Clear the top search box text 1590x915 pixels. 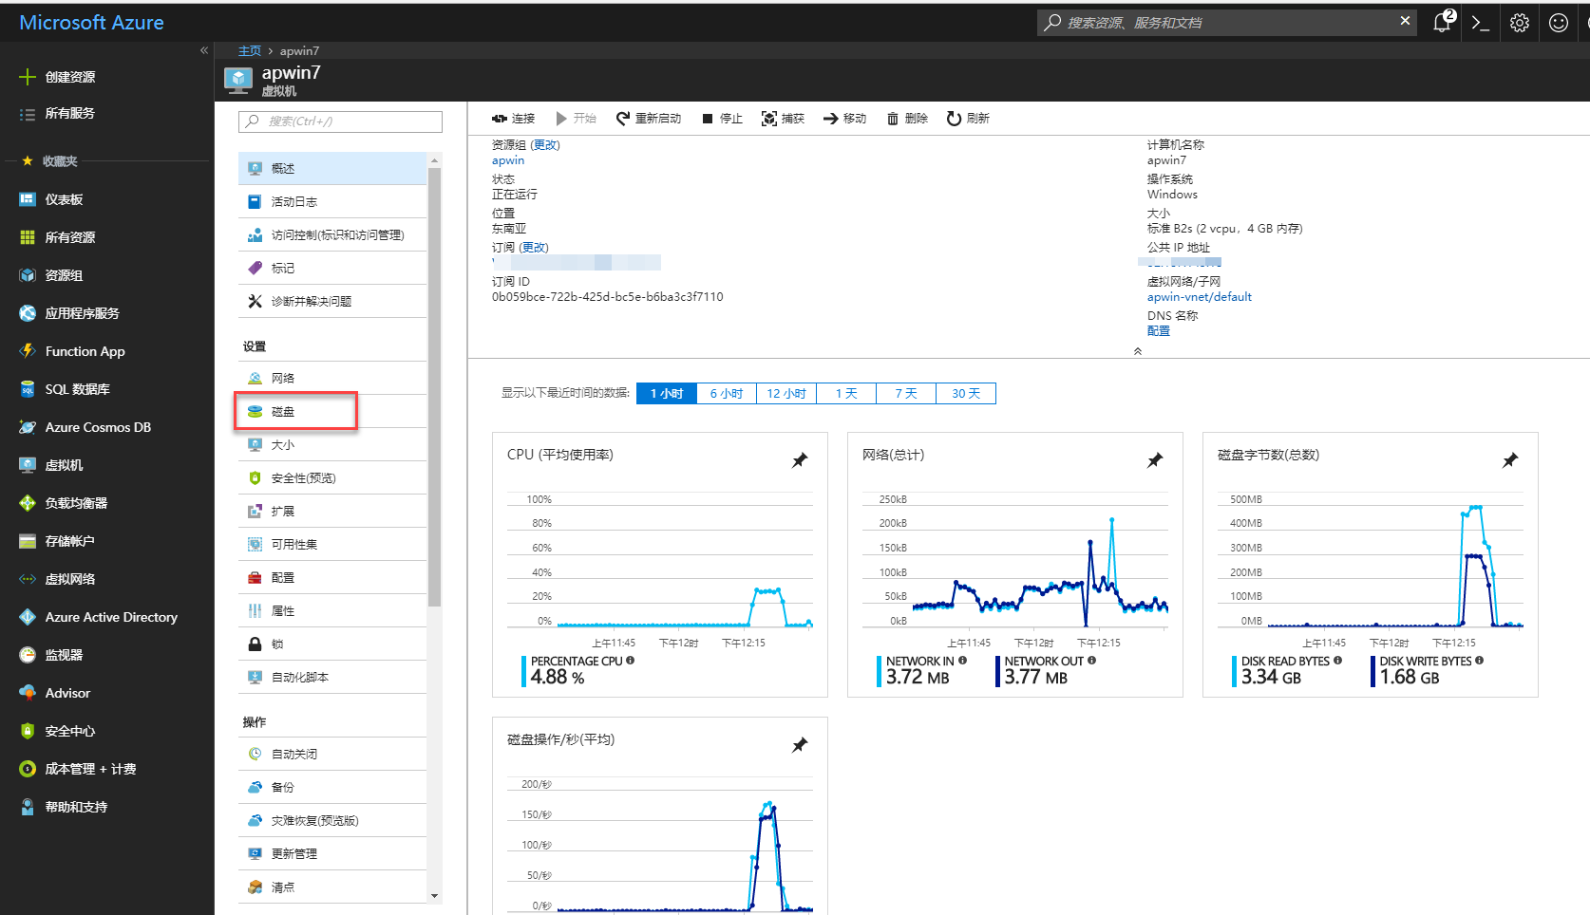pos(1405,21)
